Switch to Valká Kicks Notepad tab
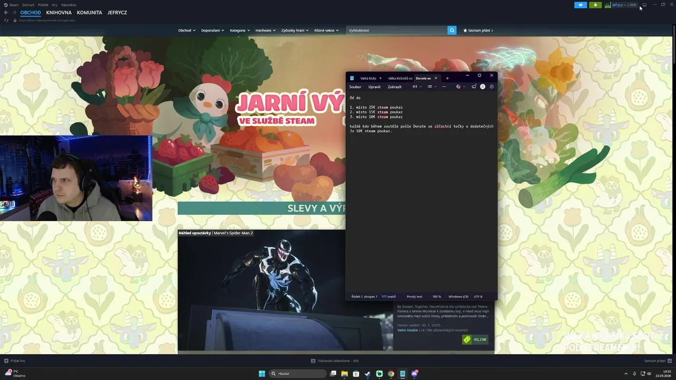Image resolution: width=676 pixels, height=380 pixels. (368, 78)
